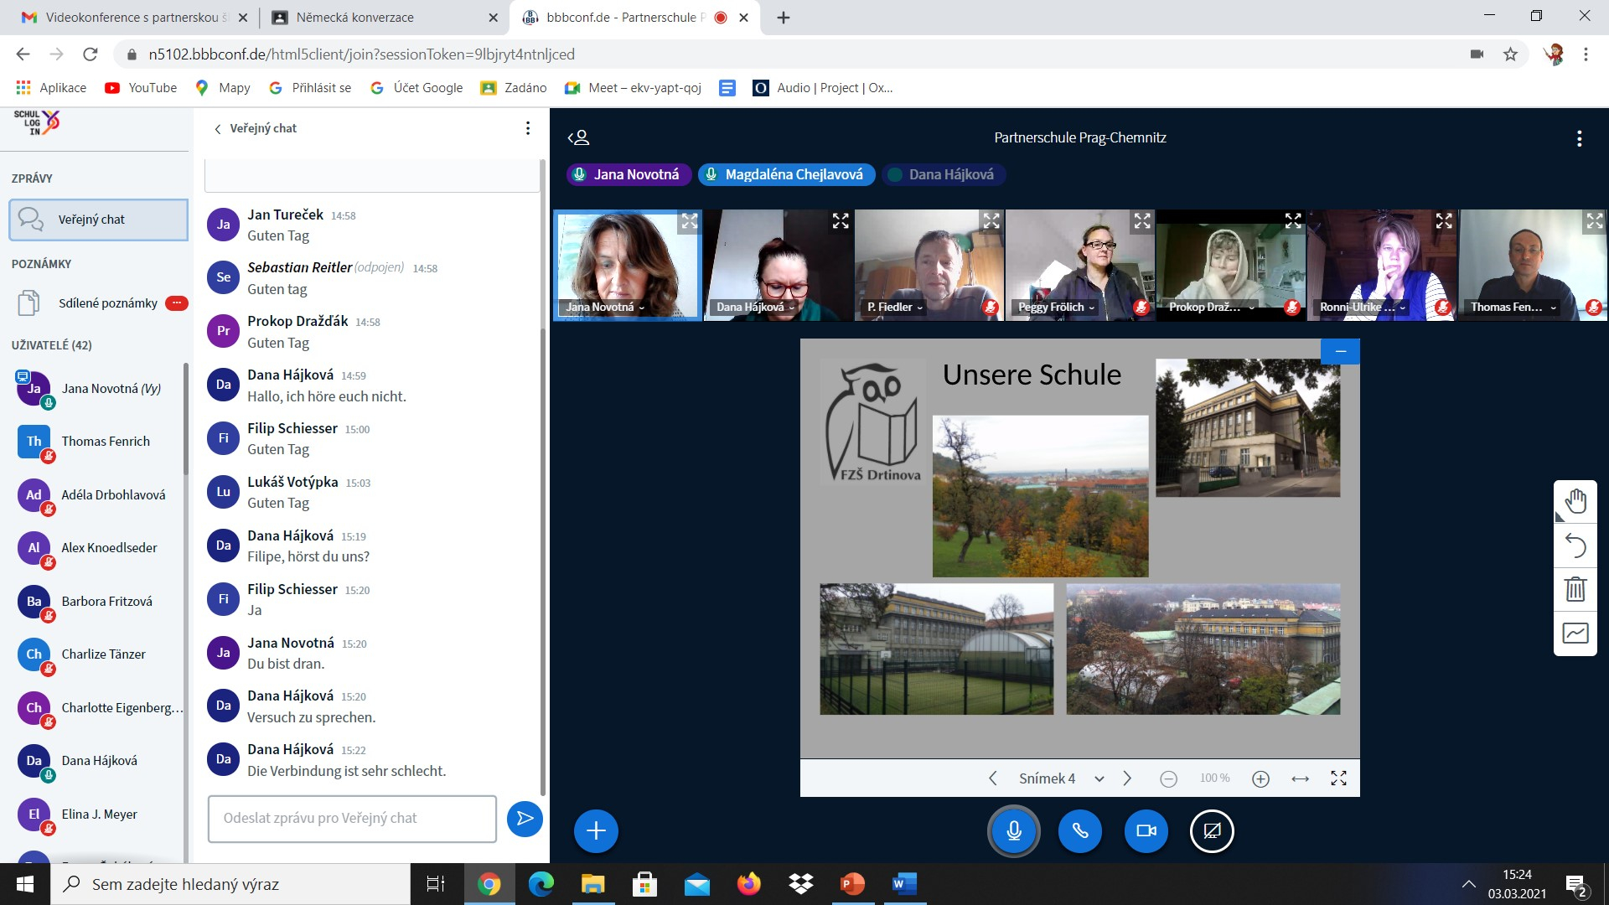Image resolution: width=1609 pixels, height=905 pixels.
Task: Leave audio with the phone button
Action: (x=1079, y=830)
